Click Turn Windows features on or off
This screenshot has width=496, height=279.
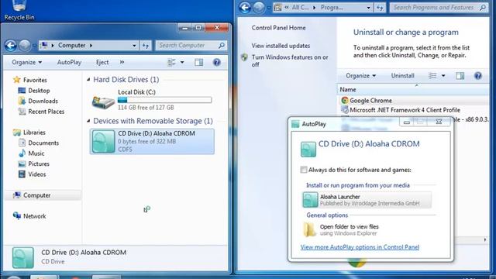coord(290,60)
